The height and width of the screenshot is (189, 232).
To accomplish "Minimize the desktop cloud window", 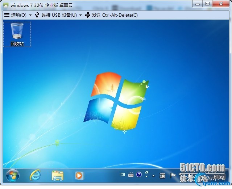I will coord(198,4).
